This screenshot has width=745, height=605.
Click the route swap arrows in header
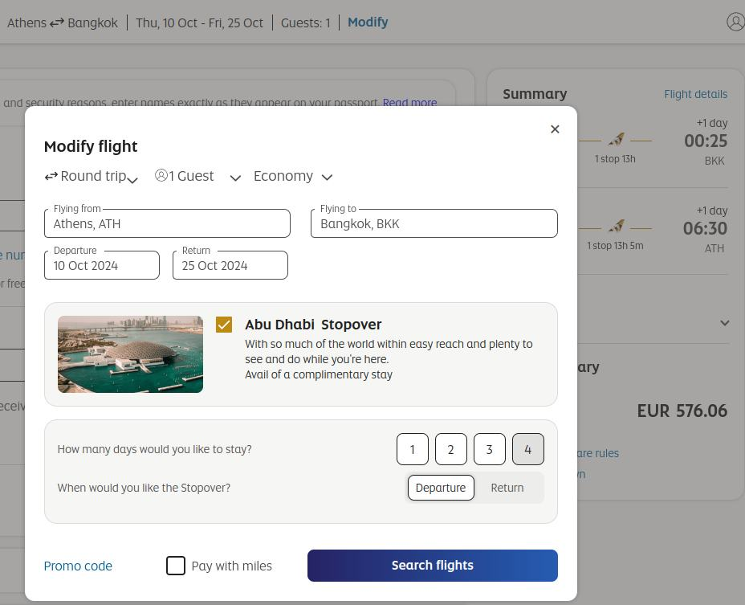[x=57, y=22]
